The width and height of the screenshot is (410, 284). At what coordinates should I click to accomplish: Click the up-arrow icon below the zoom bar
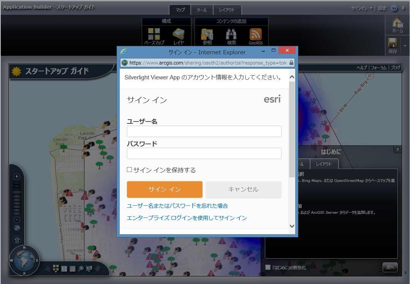[x=17, y=240]
